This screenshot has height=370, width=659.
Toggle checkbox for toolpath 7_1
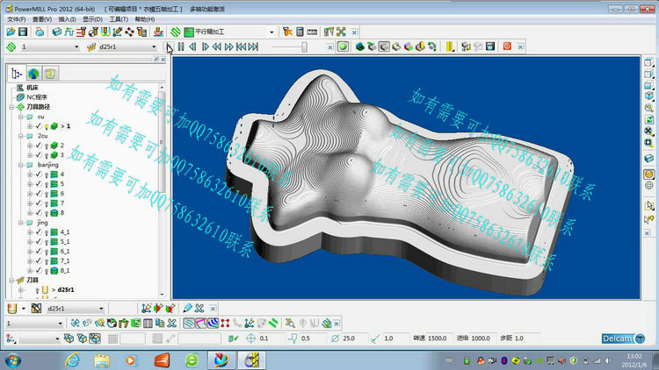click(39, 261)
